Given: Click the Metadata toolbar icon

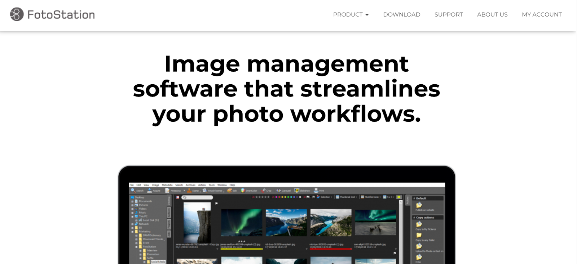Looking at the screenshot, I should click(x=167, y=190).
